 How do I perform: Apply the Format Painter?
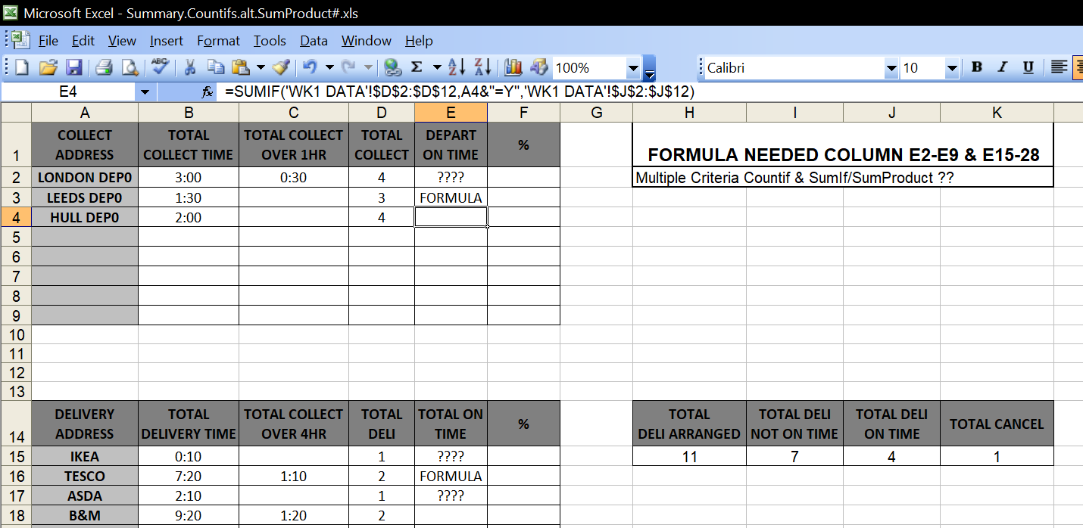[x=280, y=67]
